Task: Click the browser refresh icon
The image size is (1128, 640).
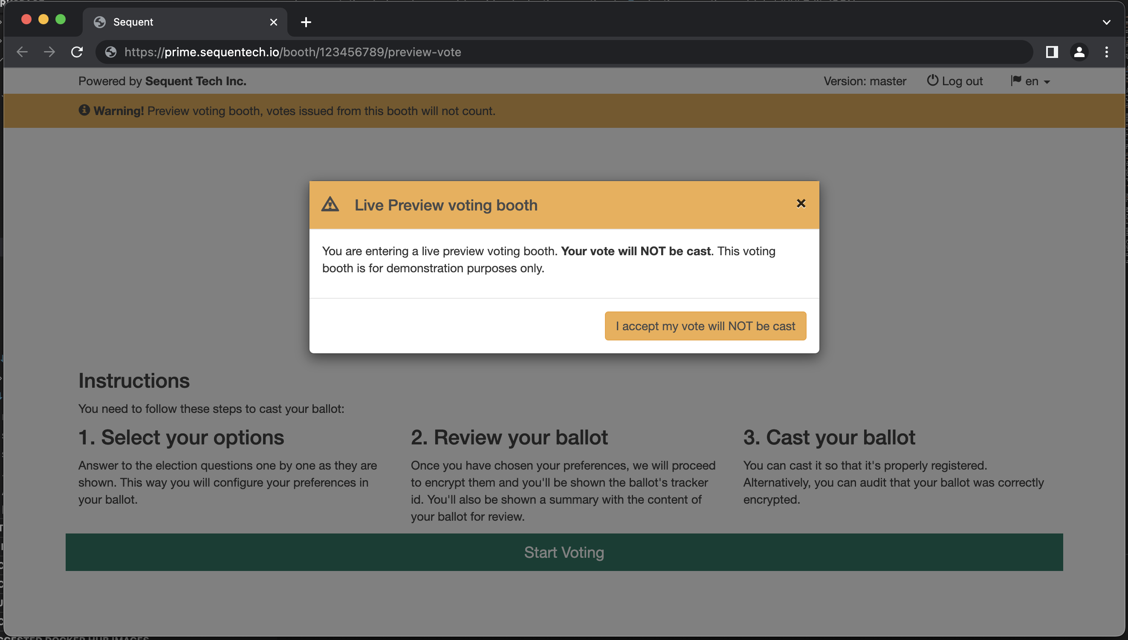Action: 77,52
